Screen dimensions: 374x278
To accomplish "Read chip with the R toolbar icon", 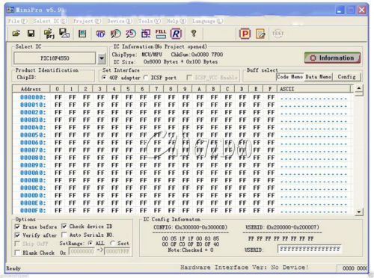I will [176, 34].
